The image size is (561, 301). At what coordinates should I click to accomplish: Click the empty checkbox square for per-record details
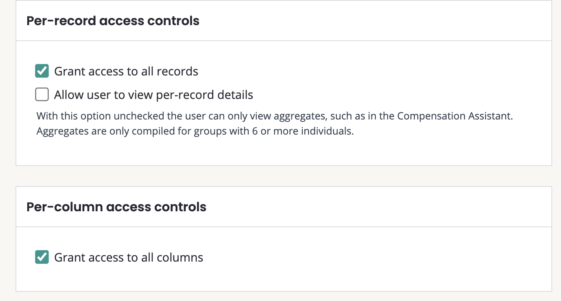point(42,95)
